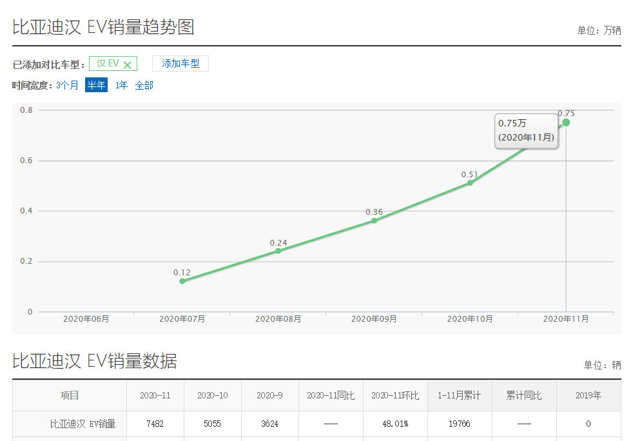Click the 2020-9 column header

point(270,395)
